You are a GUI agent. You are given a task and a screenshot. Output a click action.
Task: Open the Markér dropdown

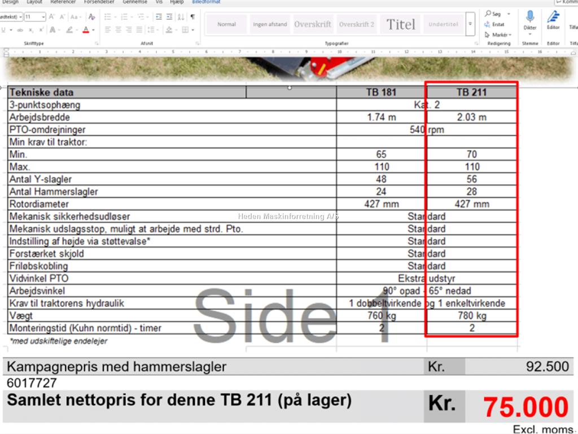click(x=497, y=35)
